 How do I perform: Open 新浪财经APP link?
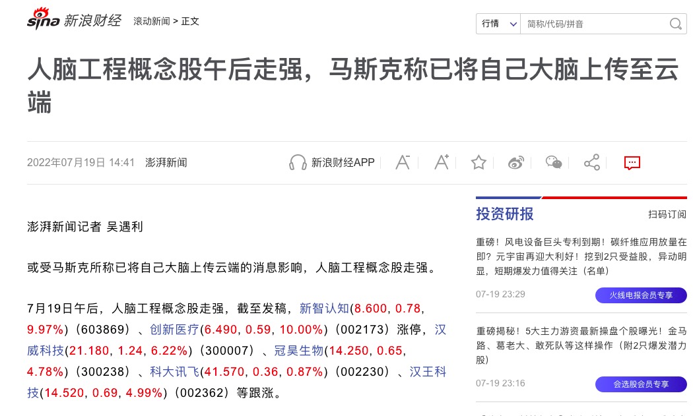(x=343, y=163)
